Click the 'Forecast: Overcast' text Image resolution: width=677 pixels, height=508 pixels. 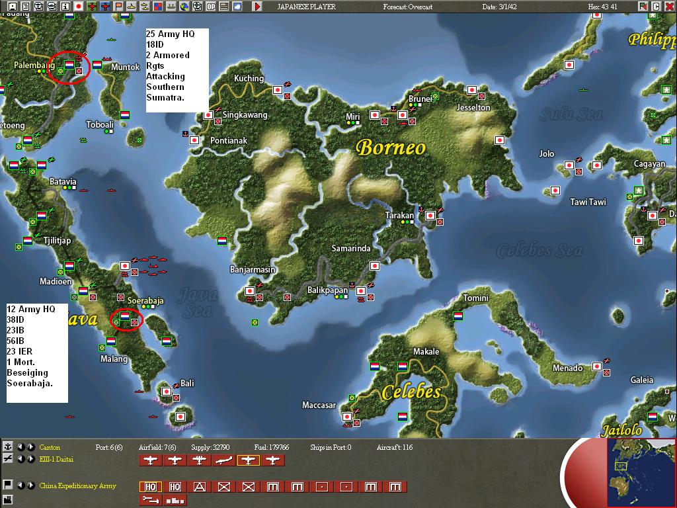pos(407,7)
